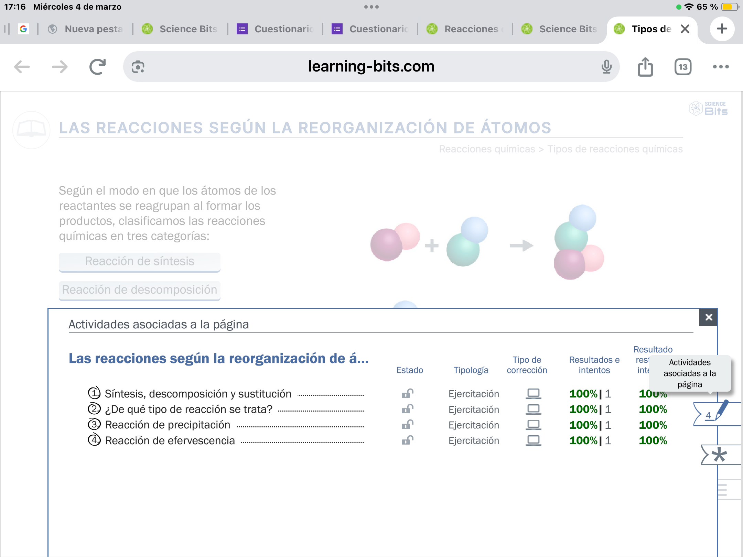Toggle the padlock for ¿De qué tipo de reacción?

pyautogui.click(x=407, y=409)
